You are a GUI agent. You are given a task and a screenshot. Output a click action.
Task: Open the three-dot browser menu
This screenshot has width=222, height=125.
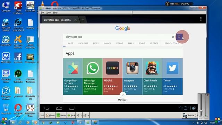click(201, 19)
